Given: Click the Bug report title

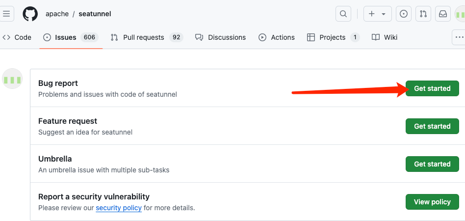Looking at the screenshot, I should tap(58, 83).
